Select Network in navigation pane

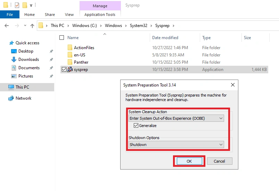point(23,98)
